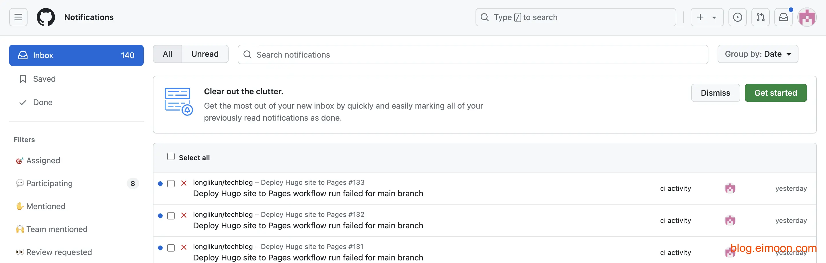Click the Search notifications field

tap(473, 55)
